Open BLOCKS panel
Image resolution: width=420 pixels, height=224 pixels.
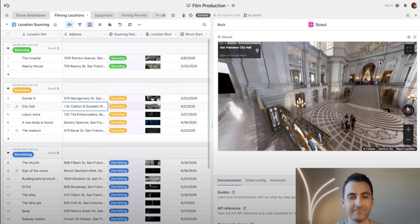(252, 15)
